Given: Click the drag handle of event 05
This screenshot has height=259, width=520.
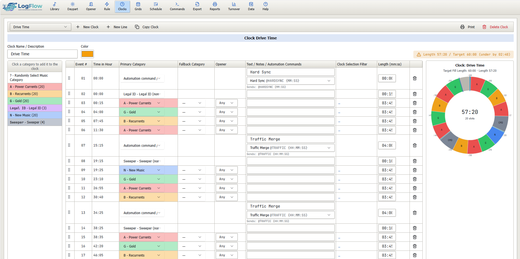Looking at the screenshot, I should pyautogui.click(x=69, y=121).
